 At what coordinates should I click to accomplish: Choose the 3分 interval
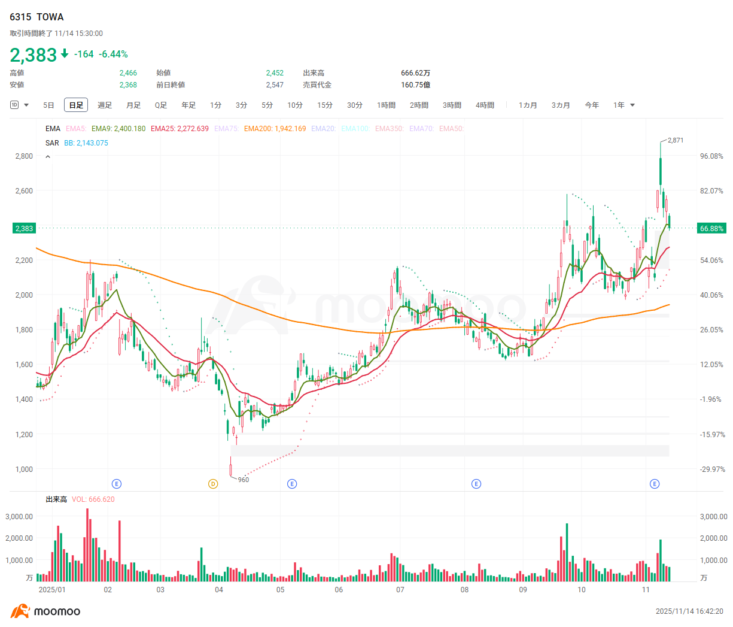coord(242,105)
